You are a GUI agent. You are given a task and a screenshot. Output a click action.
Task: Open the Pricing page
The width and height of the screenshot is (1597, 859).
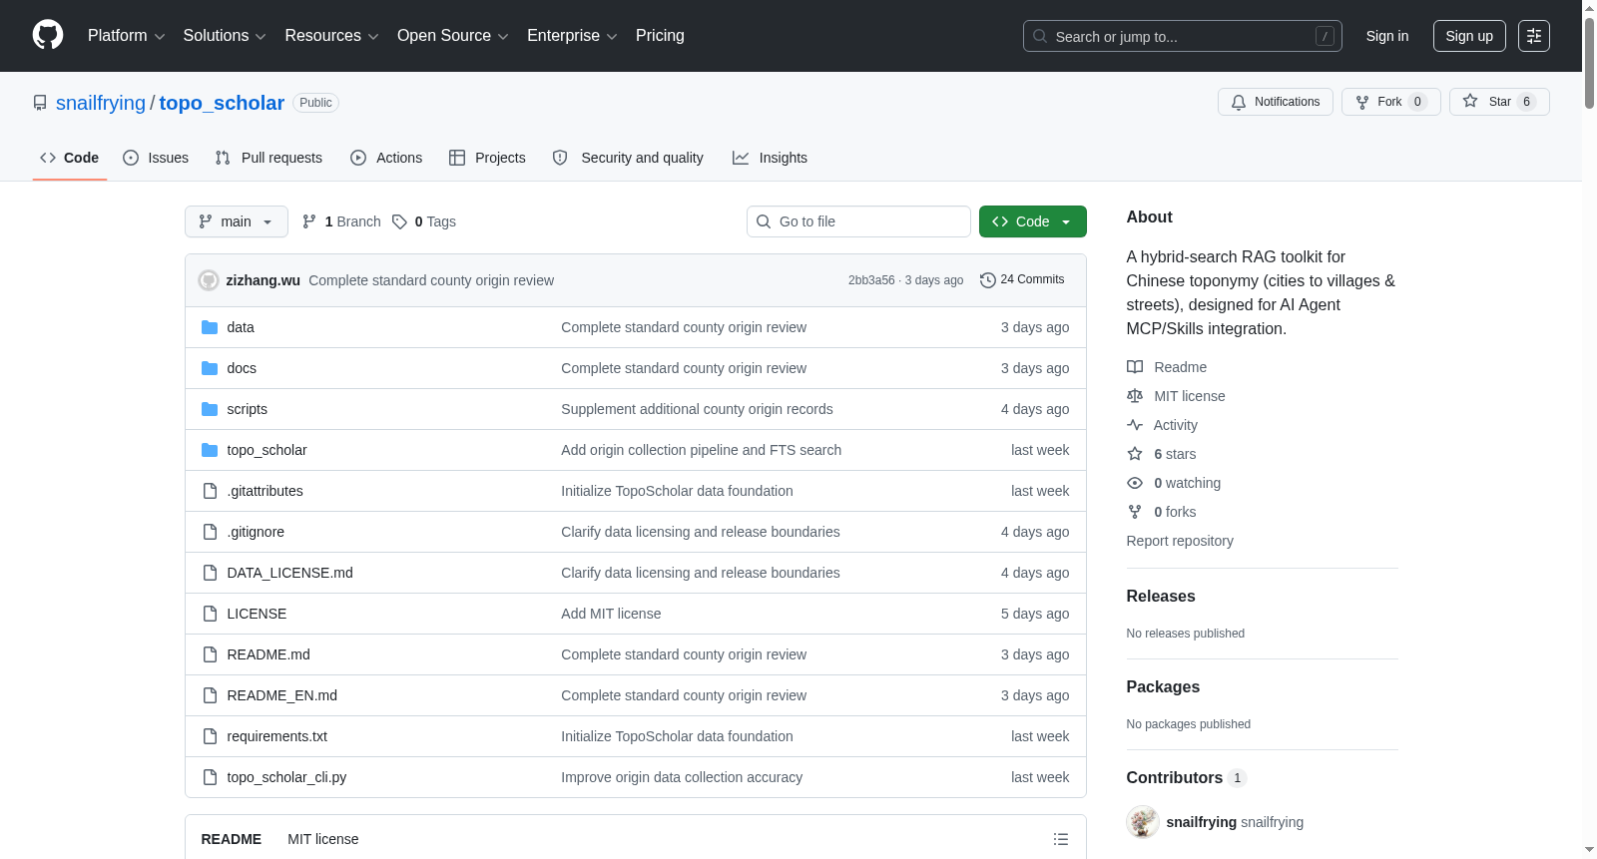660,36
